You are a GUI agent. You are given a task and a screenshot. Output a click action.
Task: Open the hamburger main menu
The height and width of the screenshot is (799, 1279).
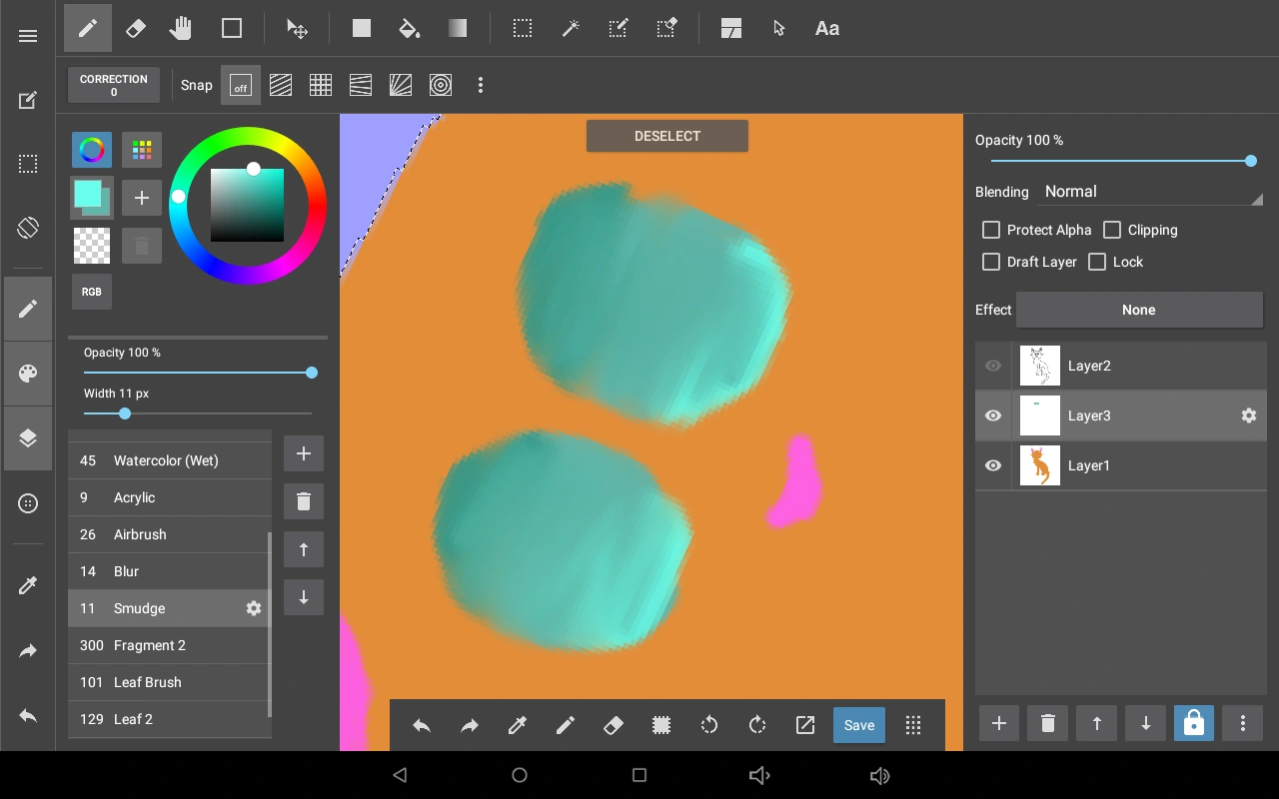click(x=28, y=36)
